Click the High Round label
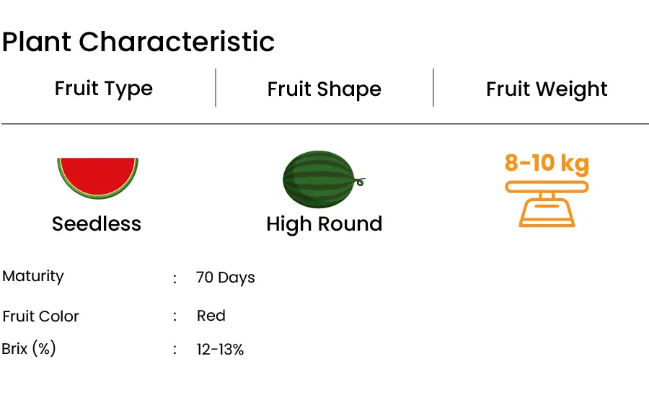Viewport: 649px width, 395px height. click(324, 225)
